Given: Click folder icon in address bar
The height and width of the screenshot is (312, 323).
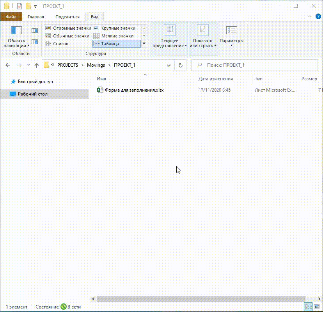Looking at the screenshot, I should [46, 65].
